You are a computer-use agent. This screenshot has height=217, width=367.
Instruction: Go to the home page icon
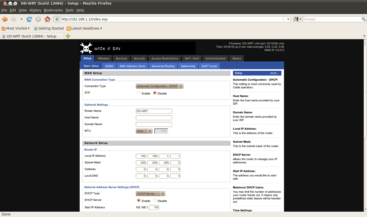coord(48,19)
